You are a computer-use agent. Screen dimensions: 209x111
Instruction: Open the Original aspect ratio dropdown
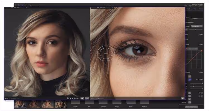pos(197,26)
